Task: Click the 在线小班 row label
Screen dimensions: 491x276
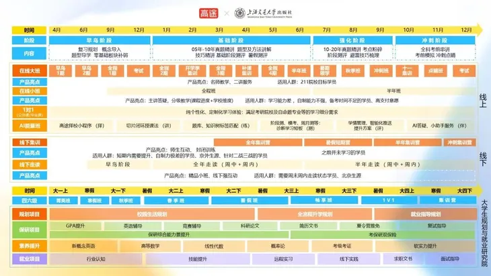Action: tap(30, 91)
